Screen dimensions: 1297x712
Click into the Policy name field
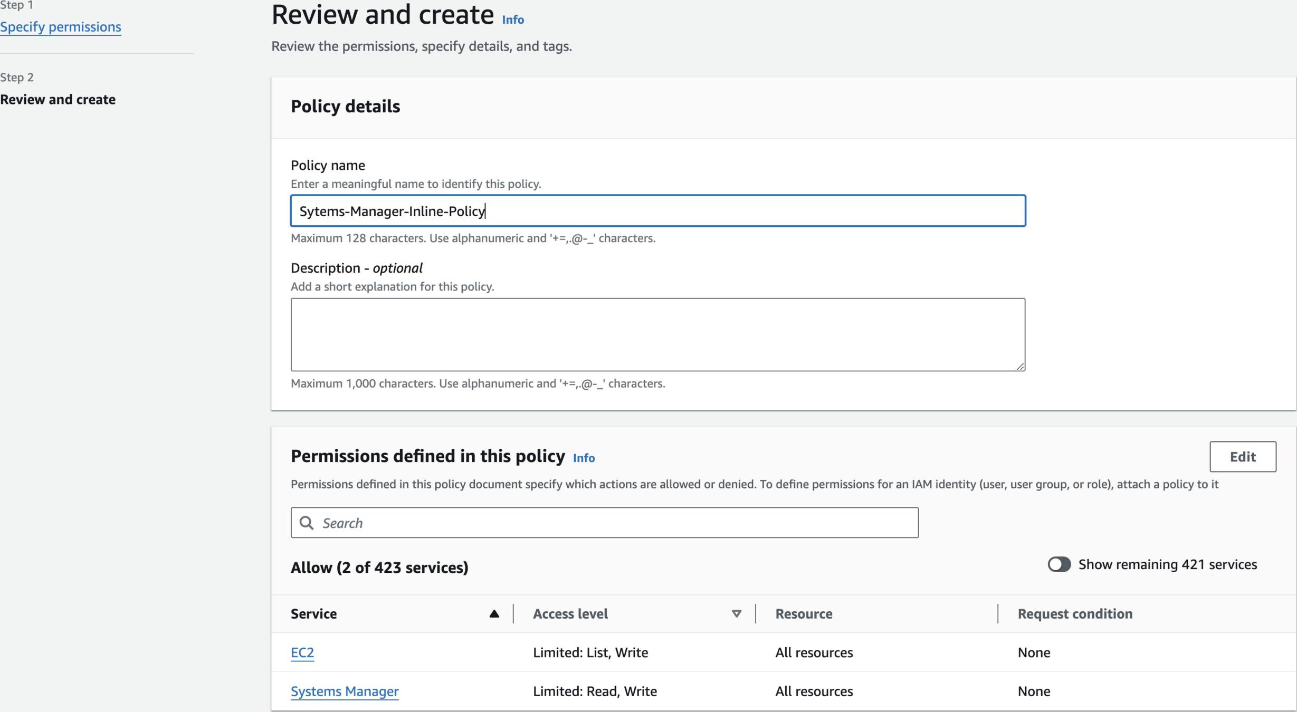pos(657,211)
